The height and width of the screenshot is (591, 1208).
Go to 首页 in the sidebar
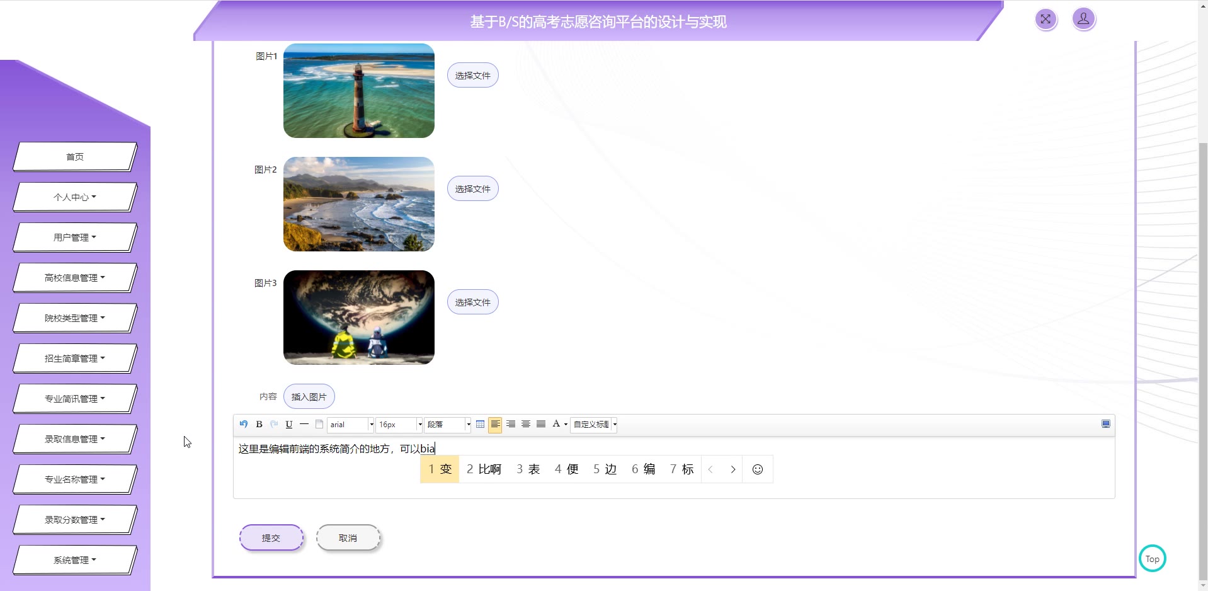coord(75,157)
